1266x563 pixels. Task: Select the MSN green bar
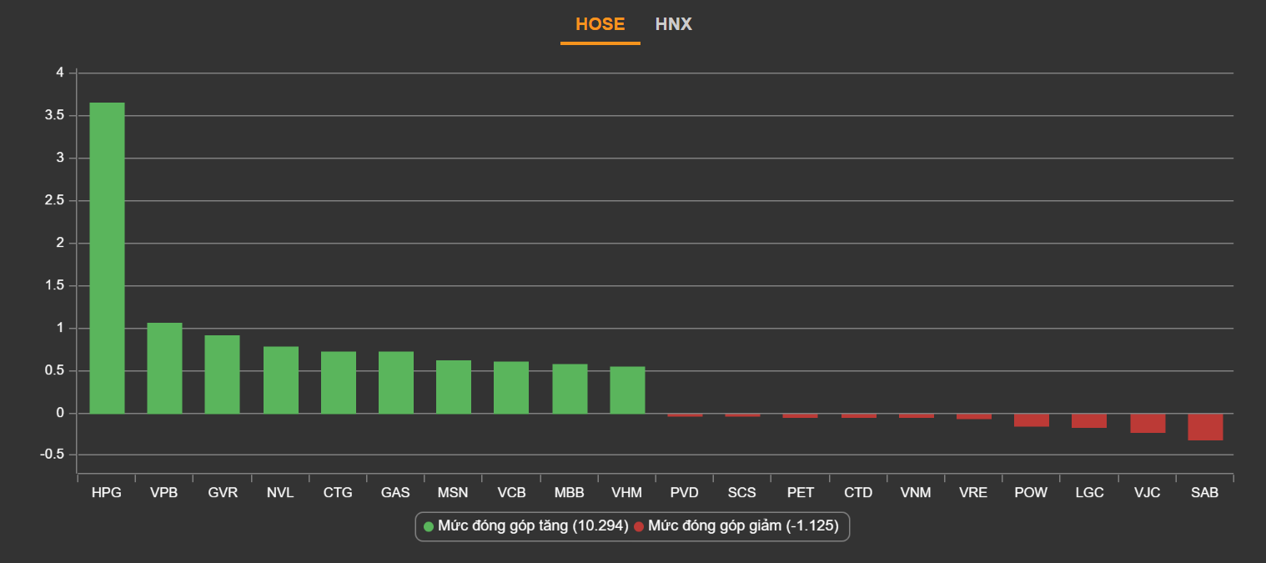coord(454,387)
